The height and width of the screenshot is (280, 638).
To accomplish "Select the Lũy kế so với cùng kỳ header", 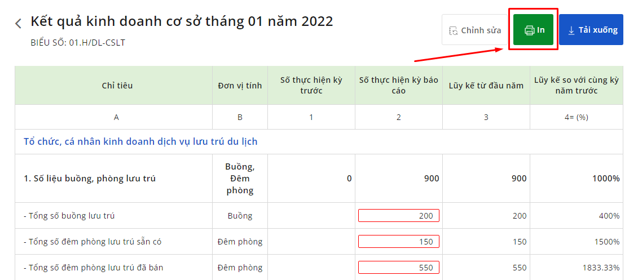I will pyautogui.click(x=577, y=85).
